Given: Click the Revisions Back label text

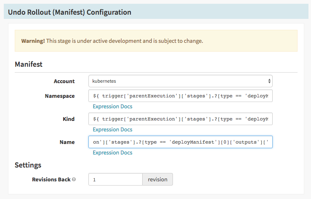Looking at the screenshot, I should point(51,179).
